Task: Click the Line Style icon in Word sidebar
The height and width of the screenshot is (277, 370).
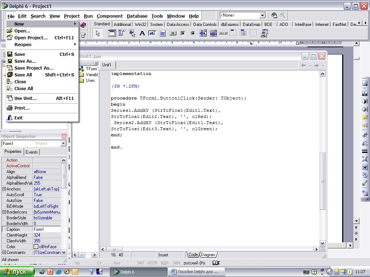Action: (365, 151)
